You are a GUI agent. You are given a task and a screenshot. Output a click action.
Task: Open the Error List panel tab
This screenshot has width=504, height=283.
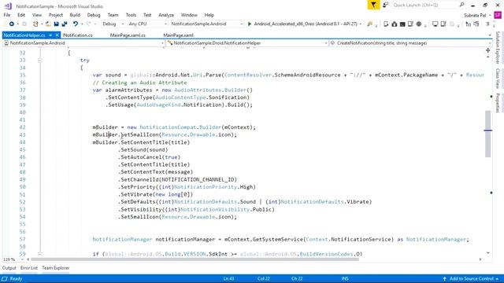coord(29,268)
